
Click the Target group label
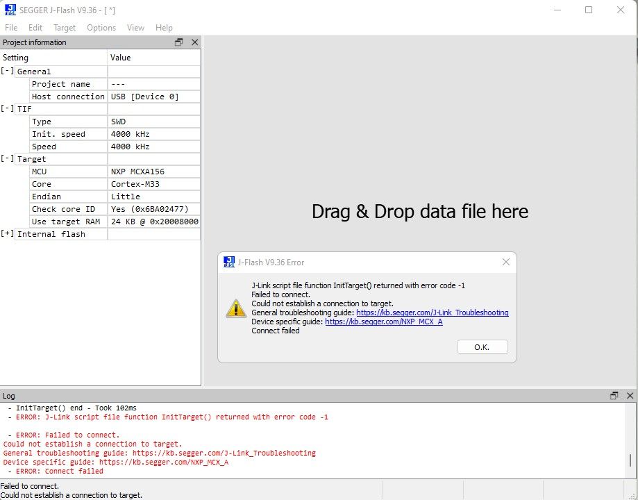[31, 159]
